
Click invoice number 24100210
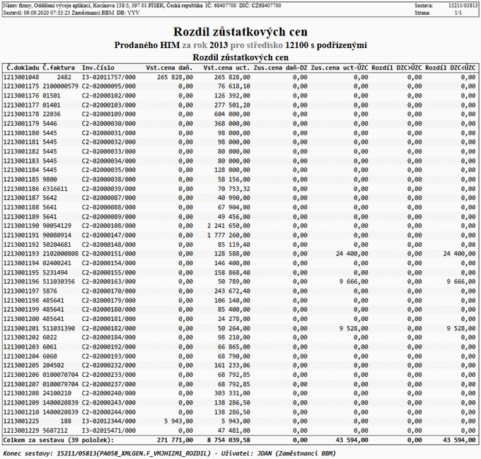57,393
